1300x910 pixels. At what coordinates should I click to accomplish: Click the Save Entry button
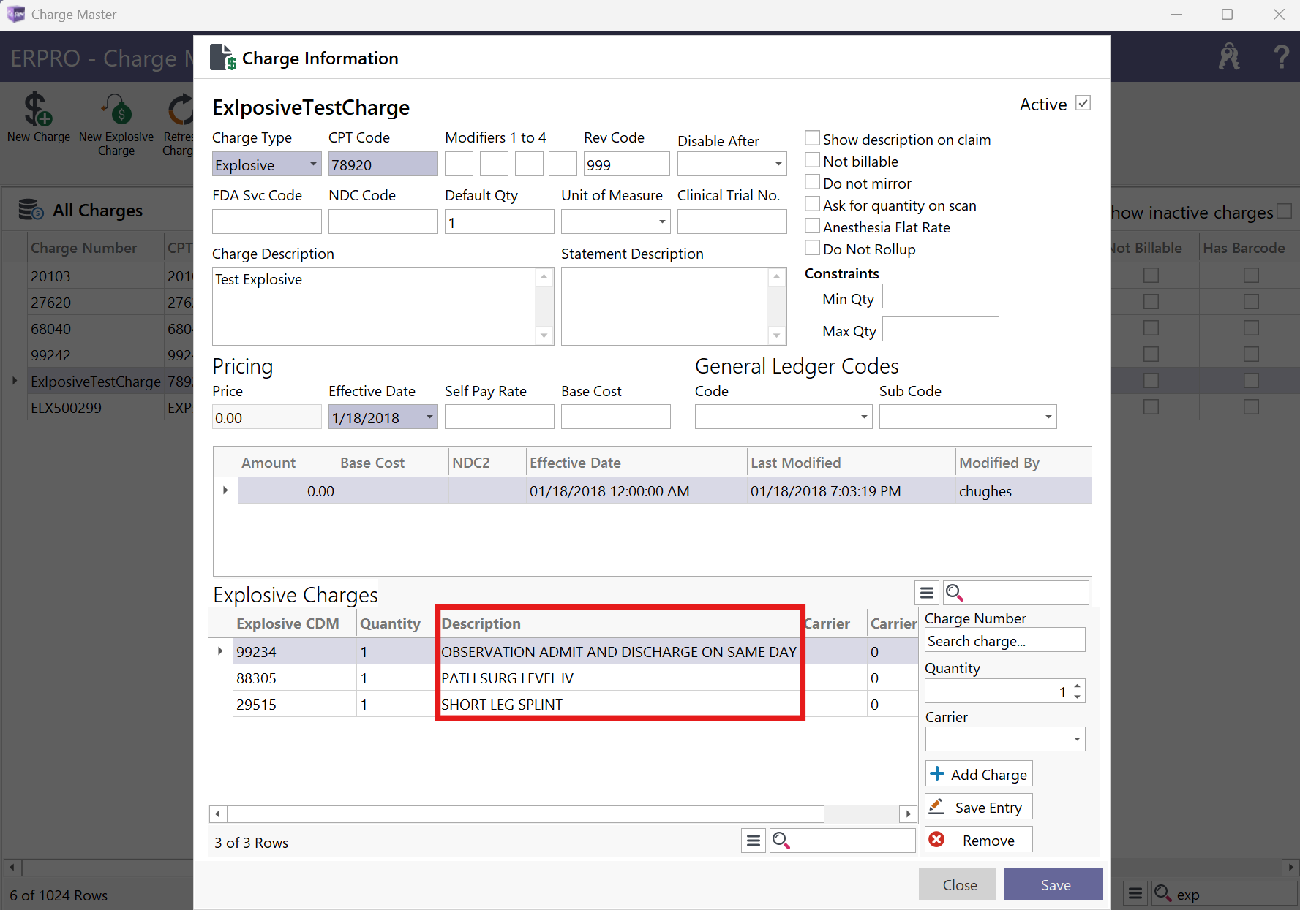pos(979,807)
